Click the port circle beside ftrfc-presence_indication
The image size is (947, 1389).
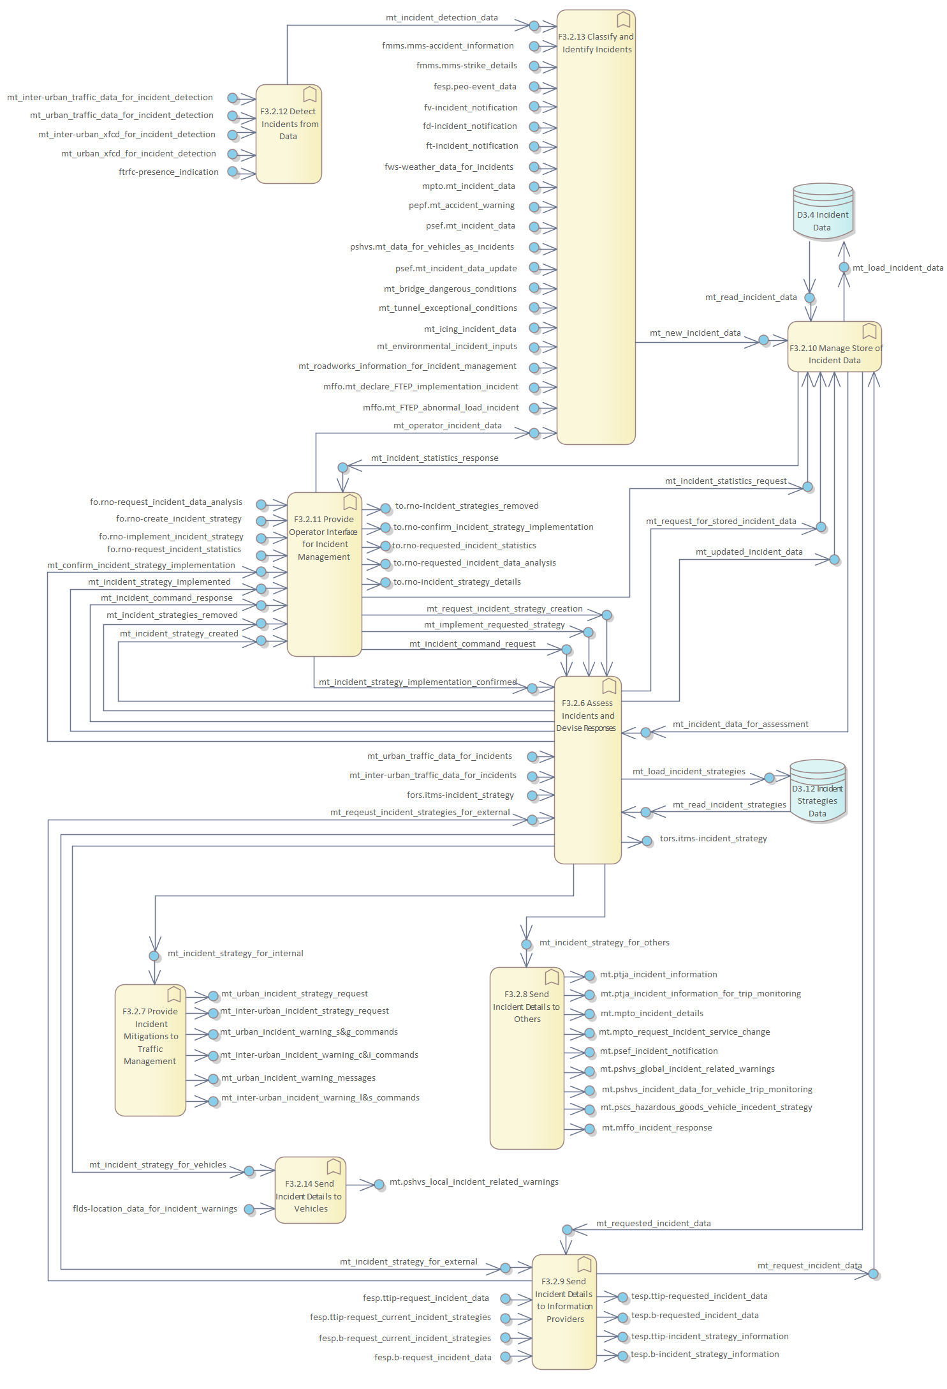pos(233,172)
